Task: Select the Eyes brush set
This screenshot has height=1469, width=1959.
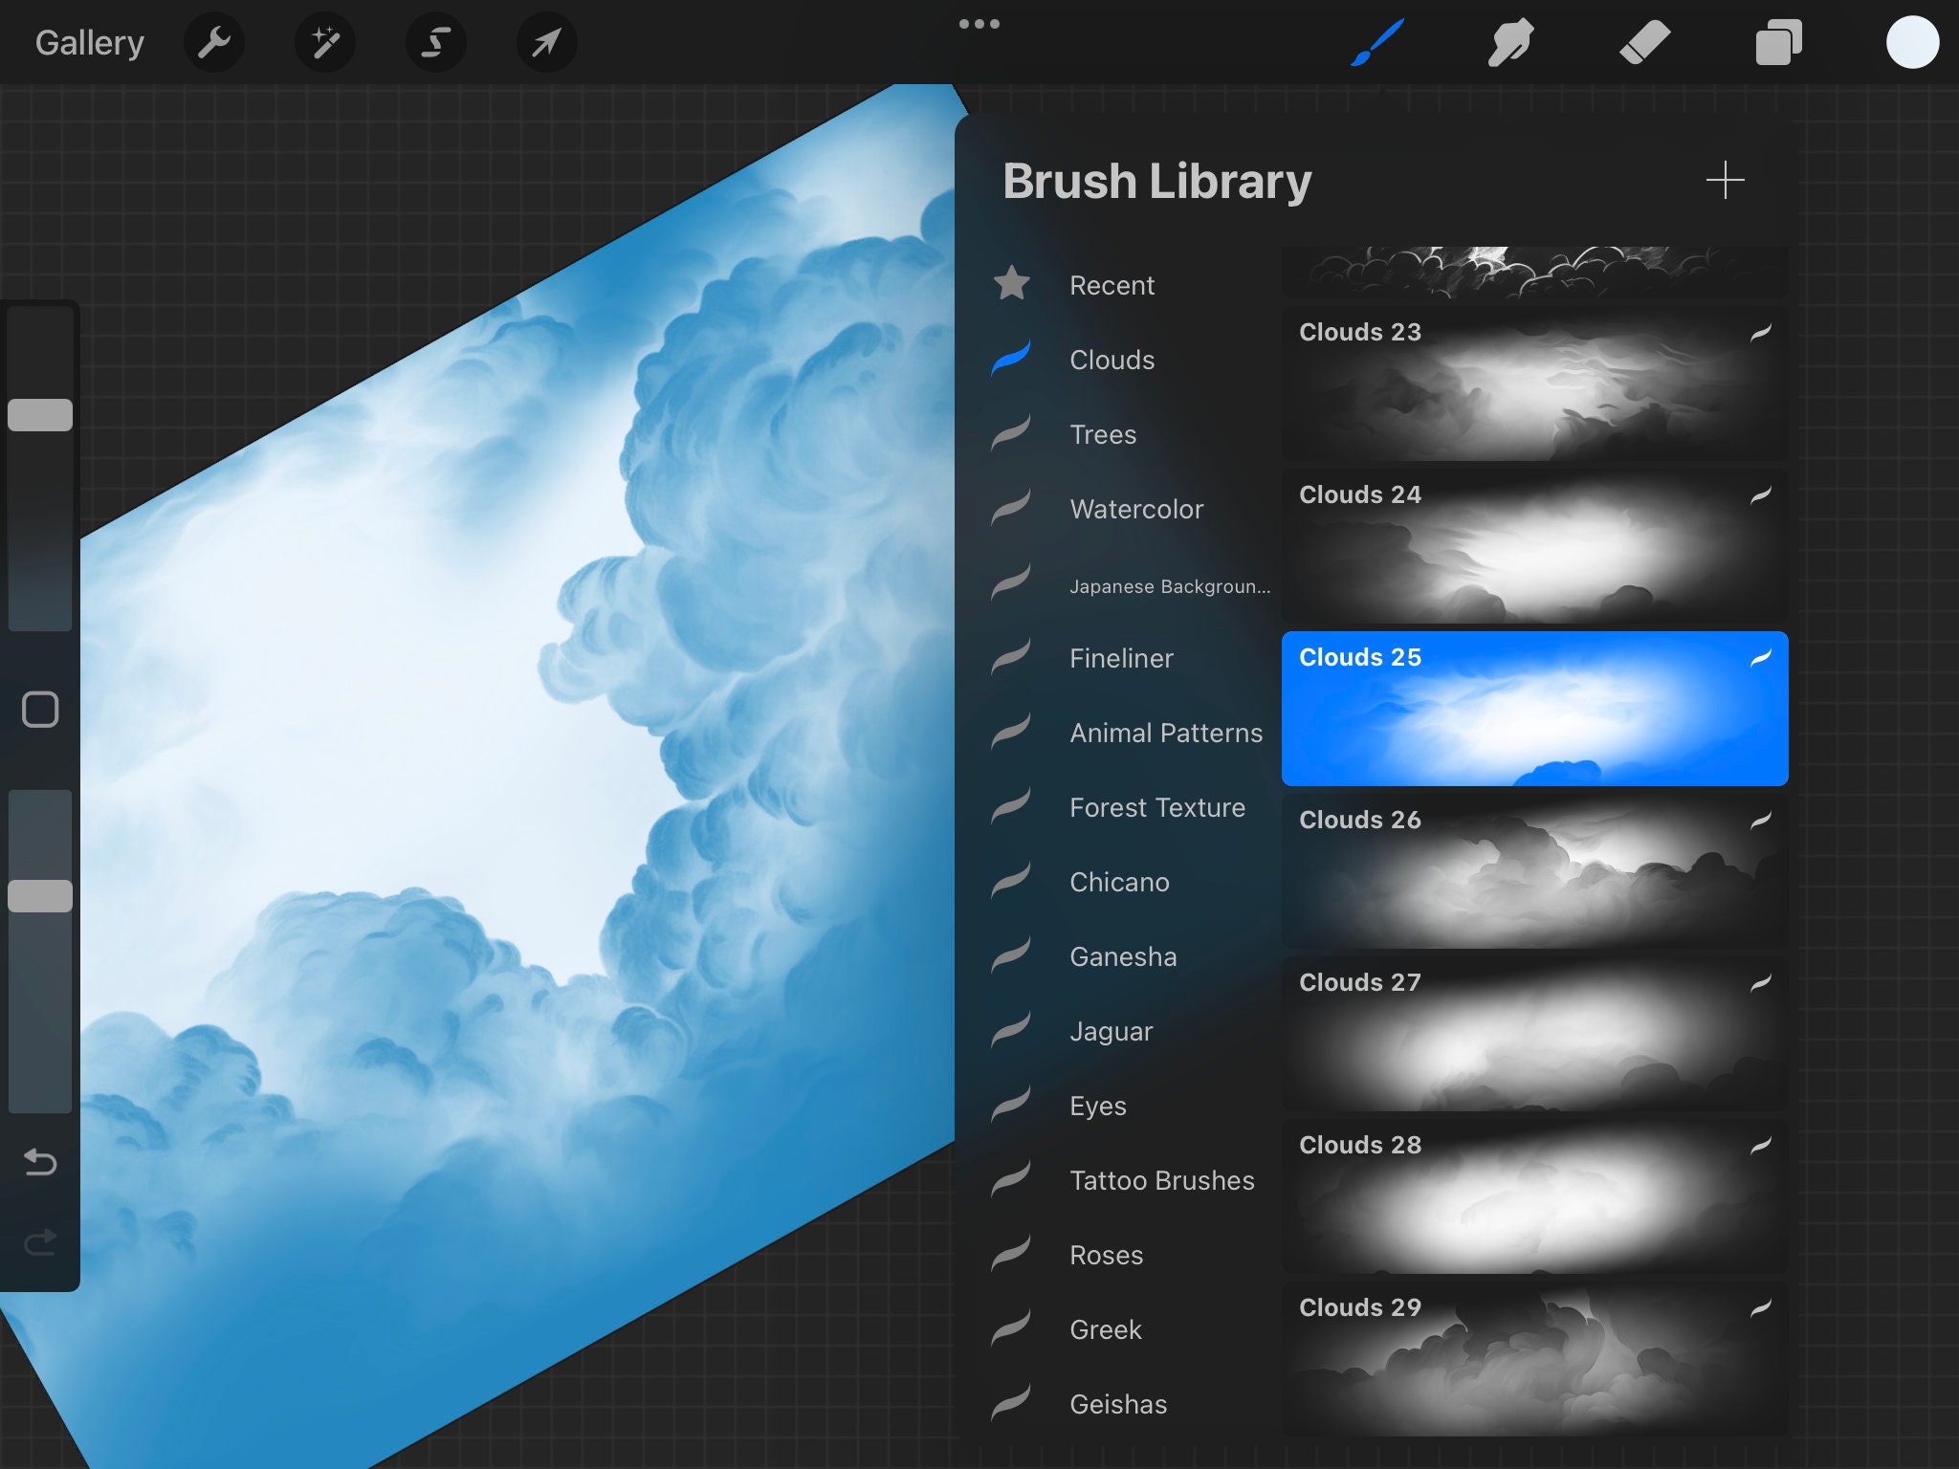Action: [1098, 1106]
